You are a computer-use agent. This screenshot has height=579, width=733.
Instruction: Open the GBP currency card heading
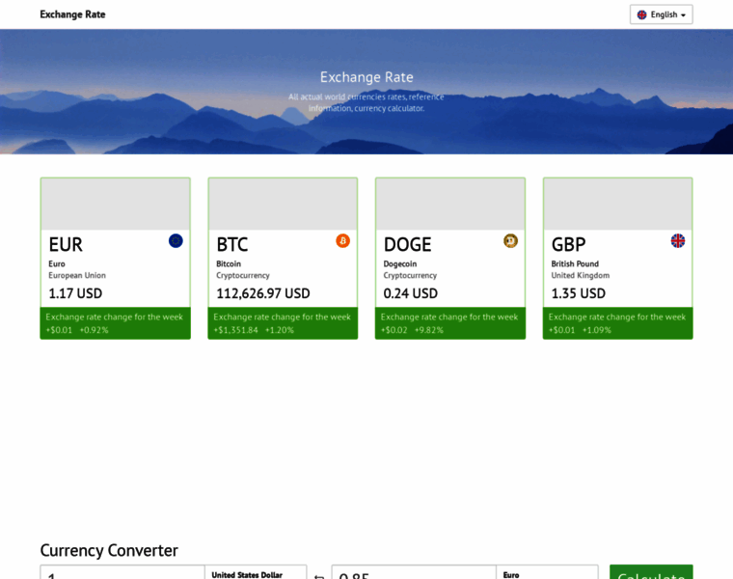pos(568,245)
